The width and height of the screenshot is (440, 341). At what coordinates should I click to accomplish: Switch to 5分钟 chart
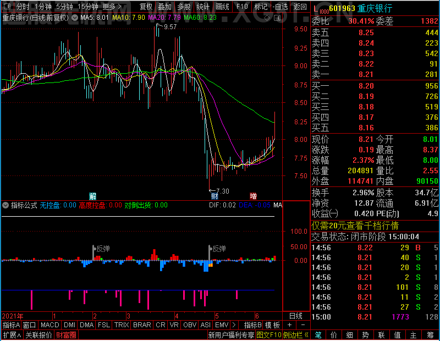[64, 6]
